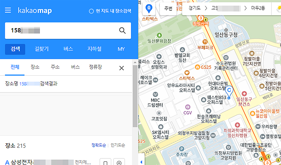The width and height of the screenshot is (281, 165).
Task: Click the 양우드라마시티 오피스텔 icon
Action: click(198, 88)
